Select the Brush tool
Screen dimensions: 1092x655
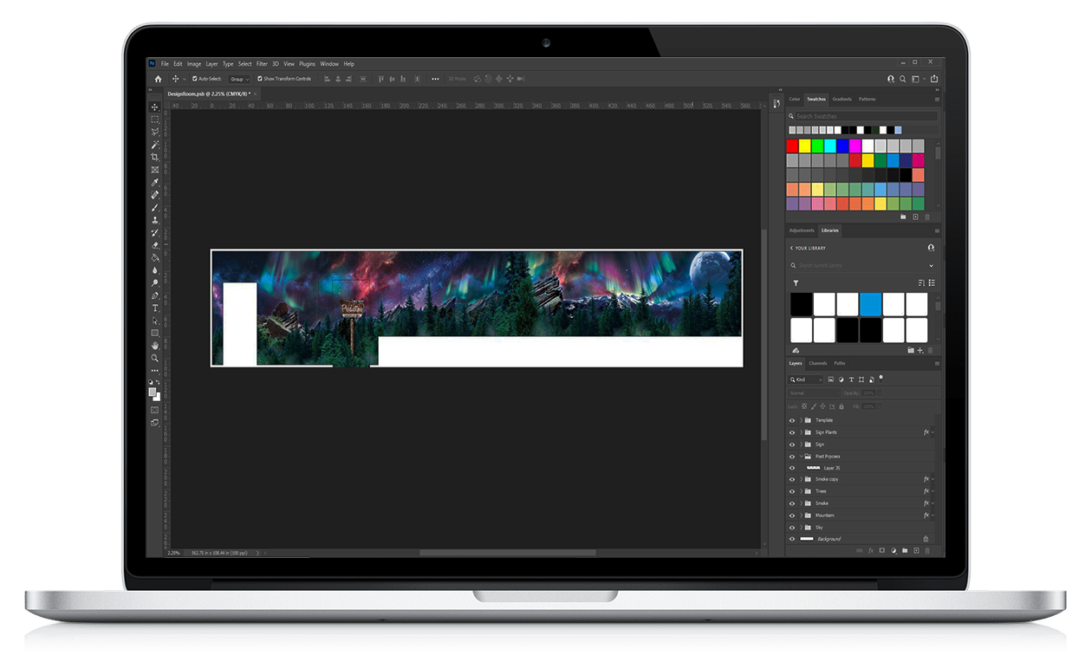click(x=155, y=207)
